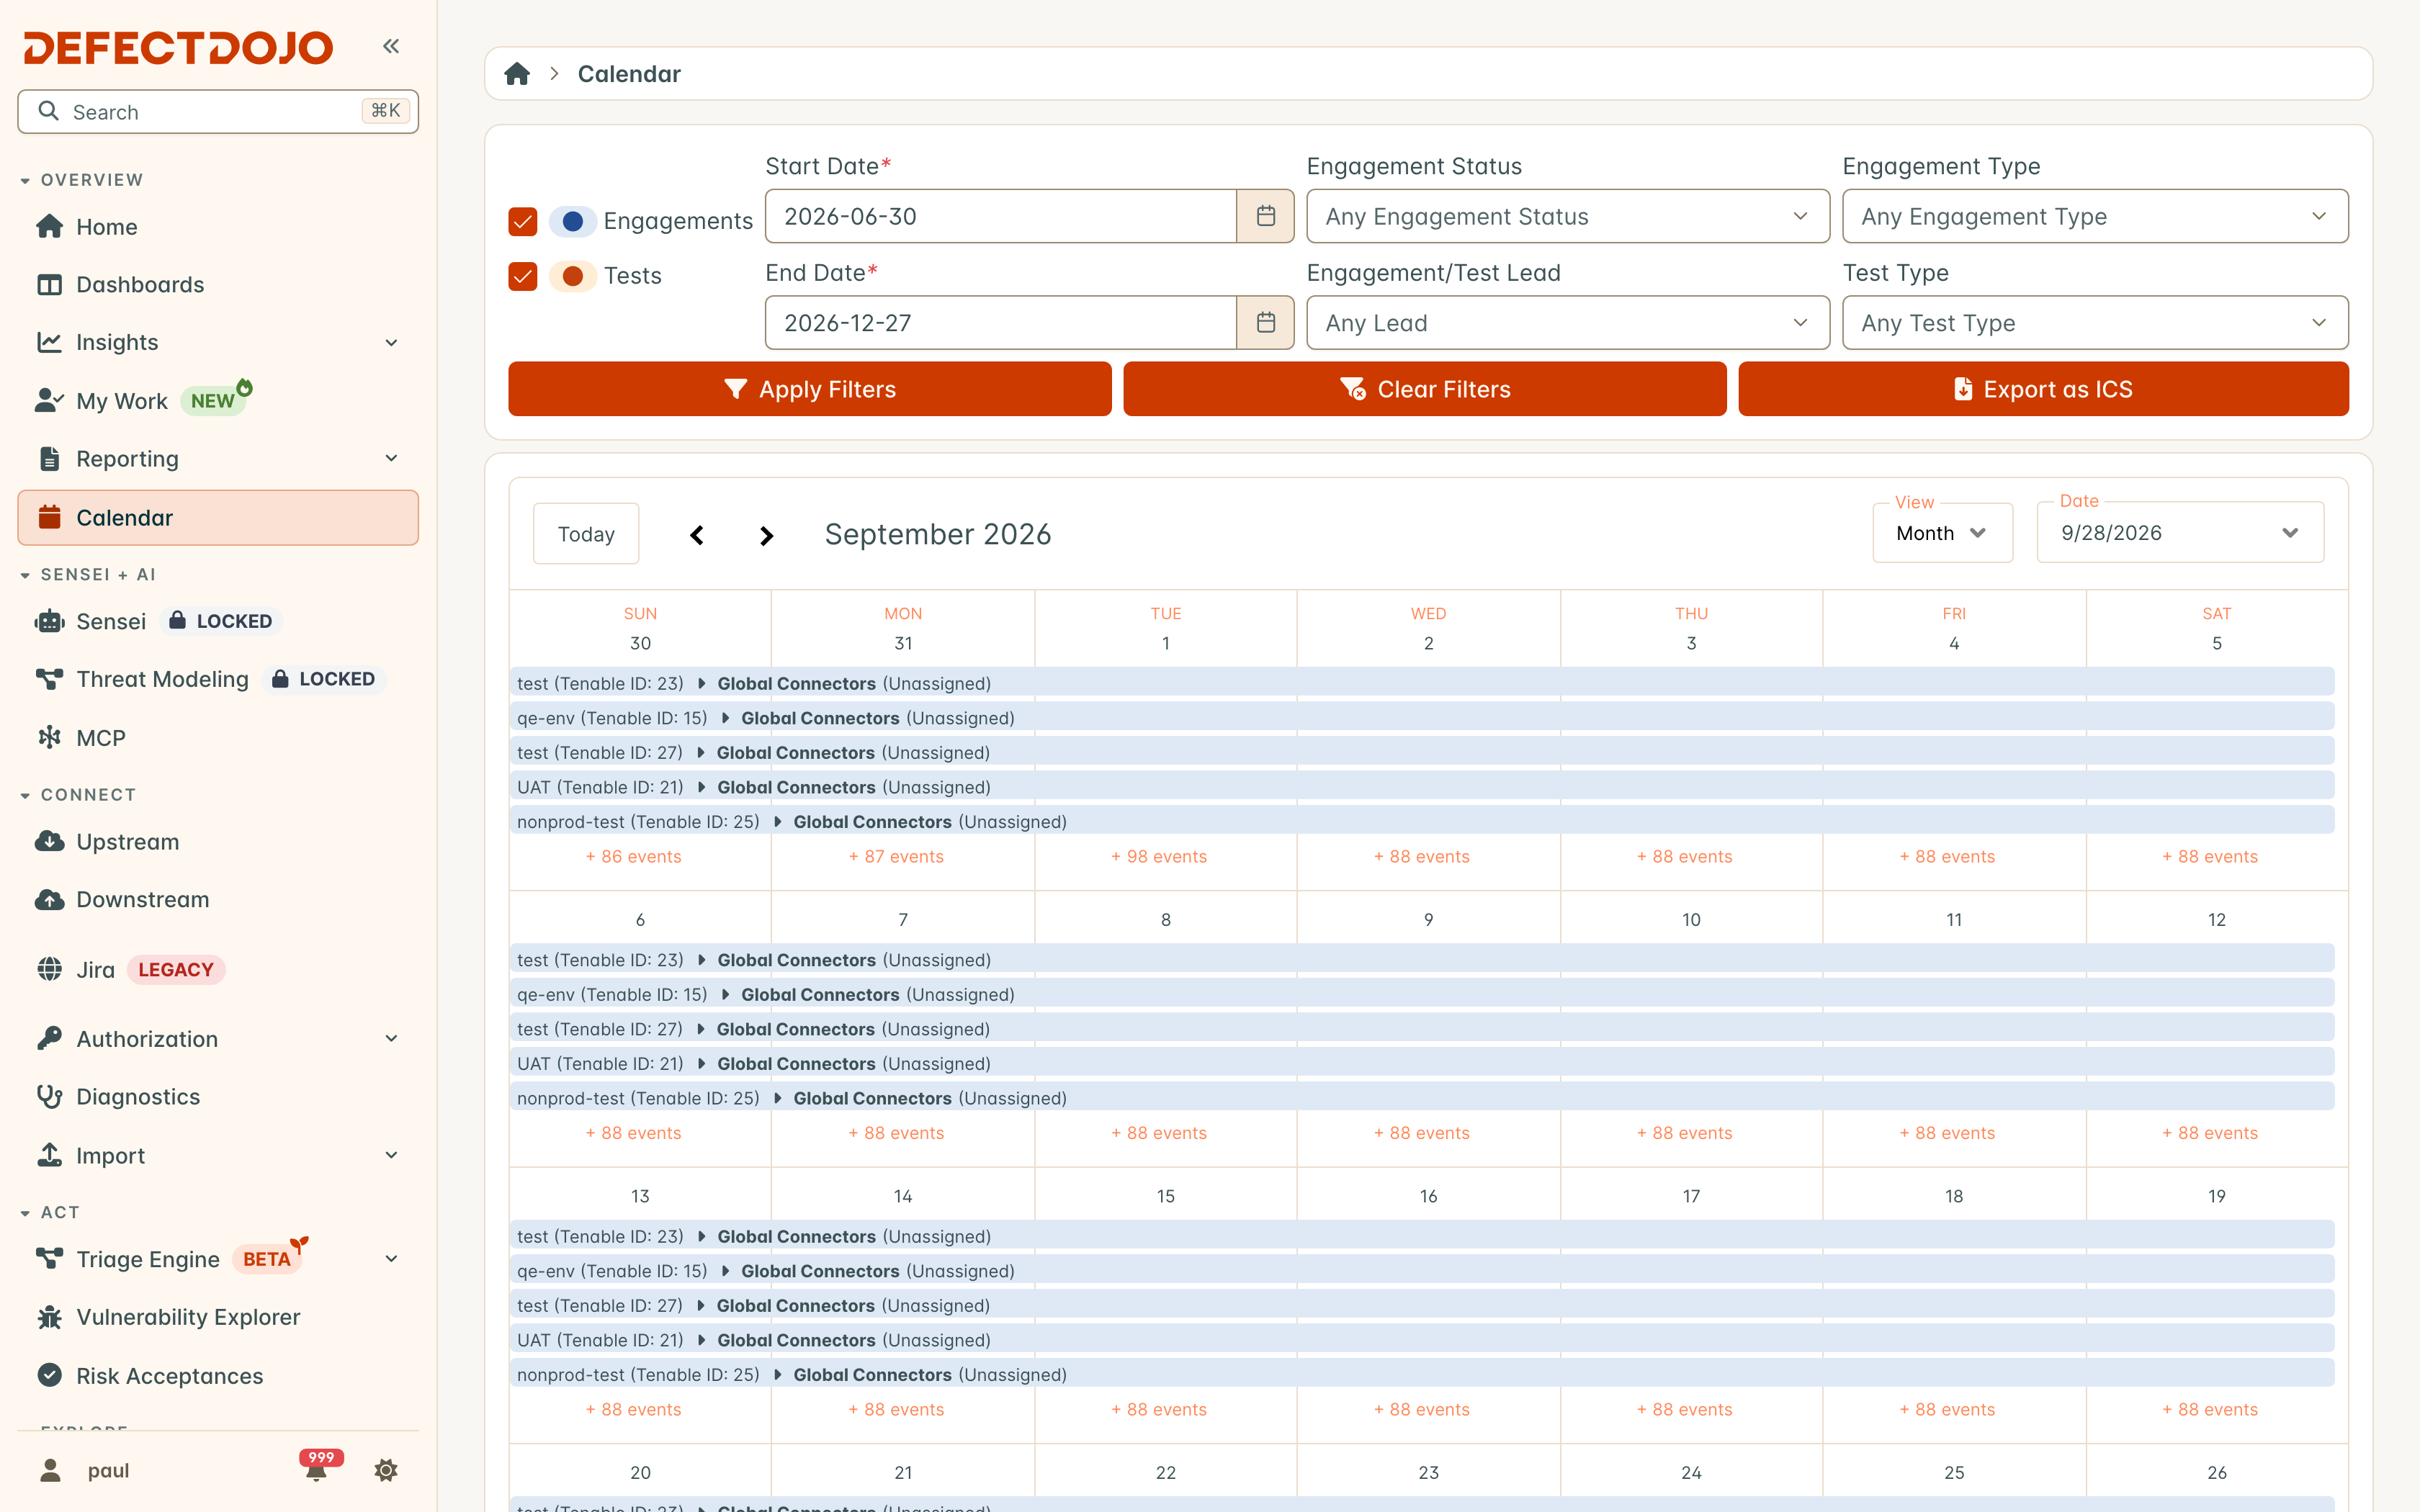Viewport: 2420px width, 1512px height.
Task: Open Engagement Type dropdown
Action: (2095, 216)
